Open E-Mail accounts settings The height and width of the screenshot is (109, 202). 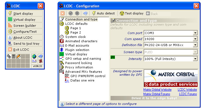click(77, 46)
